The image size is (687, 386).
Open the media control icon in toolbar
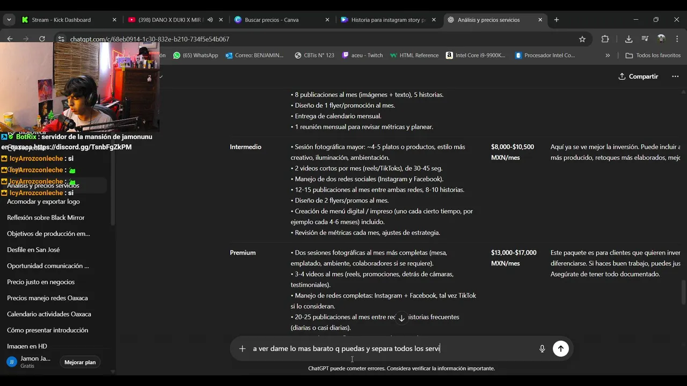pyautogui.click(x=645, y=39)
